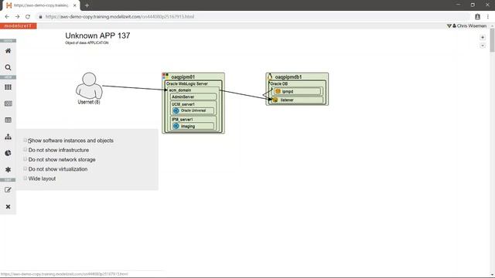The image size is (495, 278).
Task: Click browser back arrow
Action: coord(7,17)
